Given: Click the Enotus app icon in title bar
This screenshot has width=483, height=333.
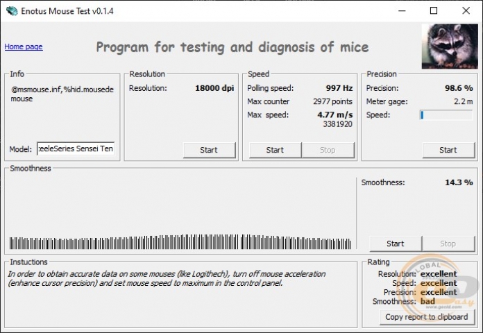Looking at the screenshot, I should (x=12, y=11).
